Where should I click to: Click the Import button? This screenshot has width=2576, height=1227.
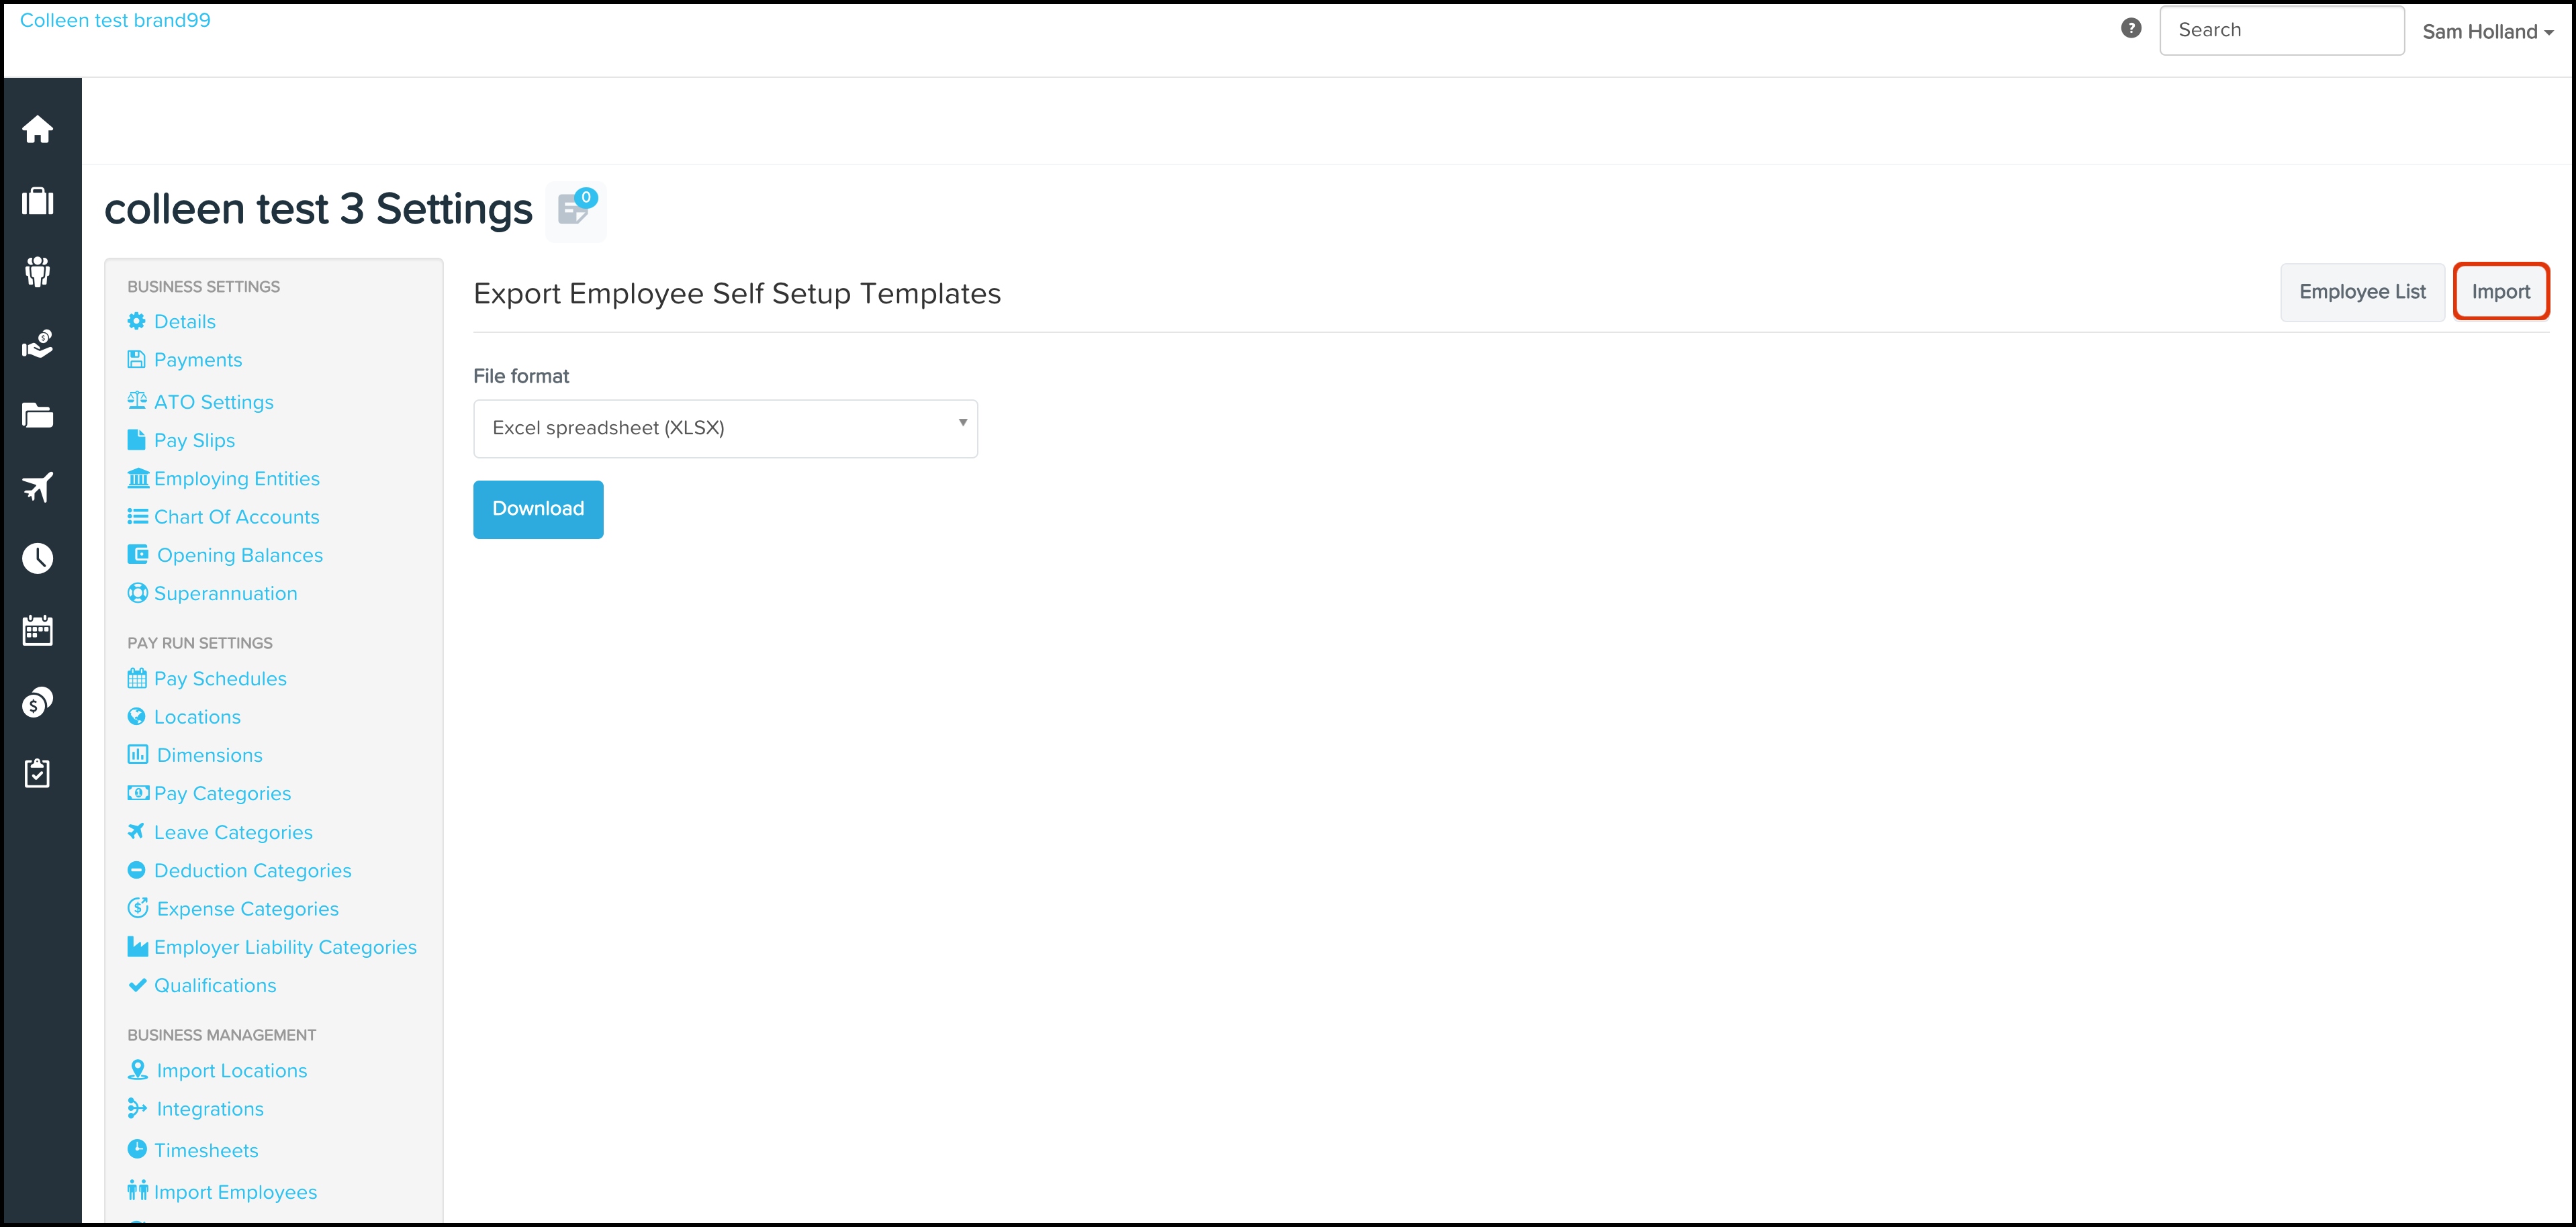(x=2500, y=292)
